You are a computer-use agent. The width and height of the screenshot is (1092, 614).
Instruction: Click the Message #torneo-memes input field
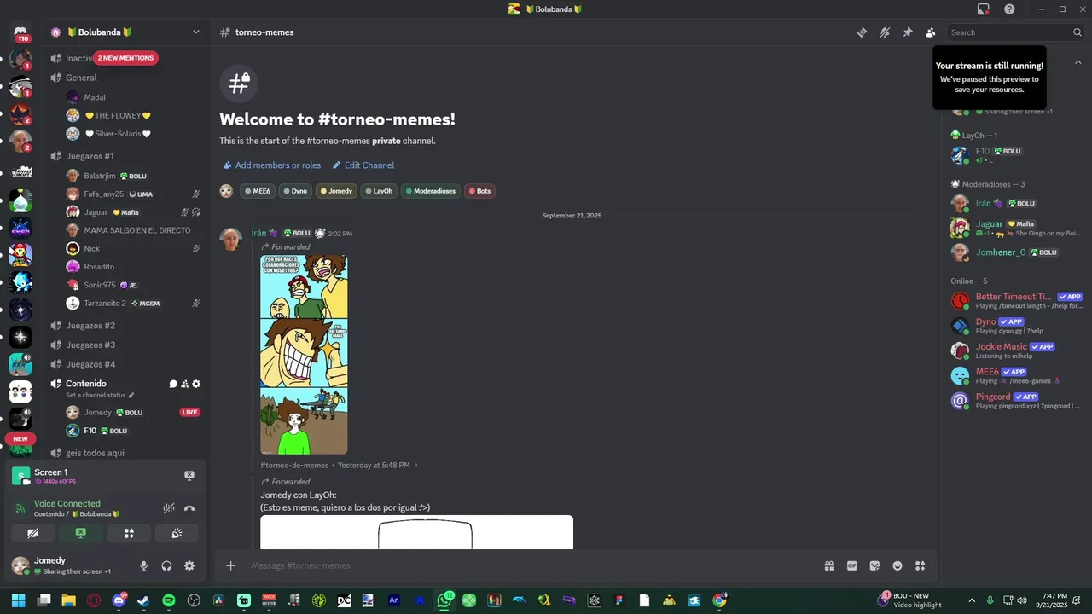click(x=529, y=565)
